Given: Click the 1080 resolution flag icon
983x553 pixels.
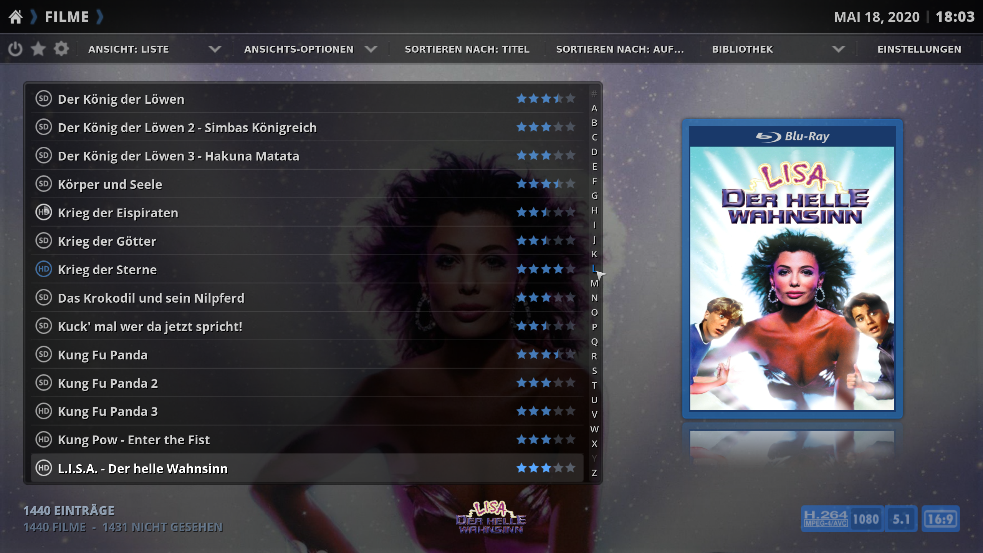Looking at the screenshot, I should tap(866, 519).
